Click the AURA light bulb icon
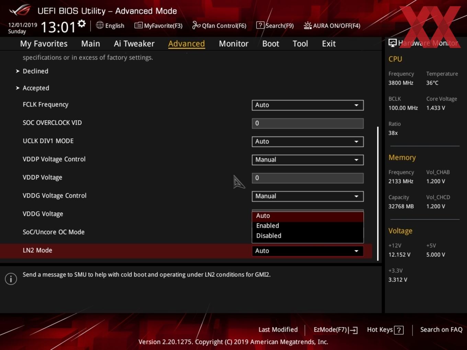The height and width of the screenshot is (350, 467). tap(308, 25)
